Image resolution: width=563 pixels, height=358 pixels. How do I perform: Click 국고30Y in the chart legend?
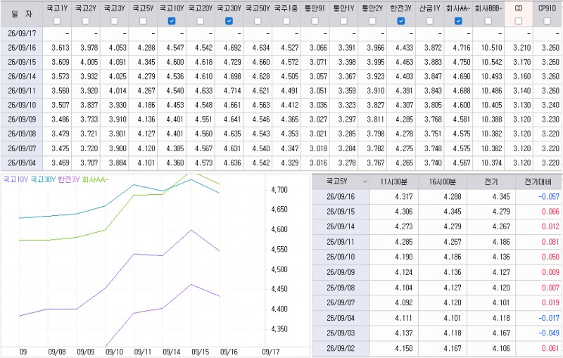43,179
